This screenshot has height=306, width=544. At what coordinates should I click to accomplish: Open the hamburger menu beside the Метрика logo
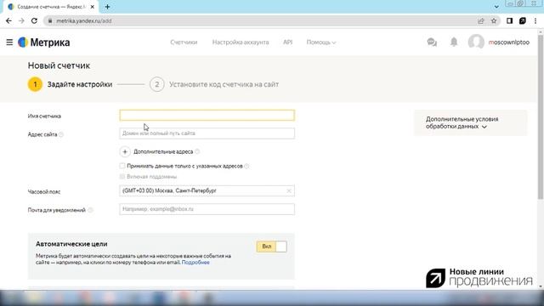pos(9,42)
